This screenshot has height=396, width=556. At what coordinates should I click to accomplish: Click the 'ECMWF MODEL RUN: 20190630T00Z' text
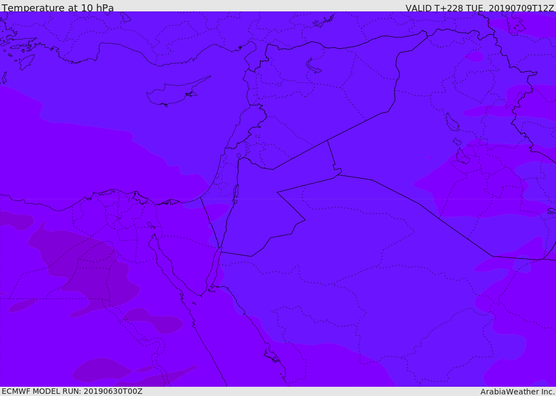(72, 391)
